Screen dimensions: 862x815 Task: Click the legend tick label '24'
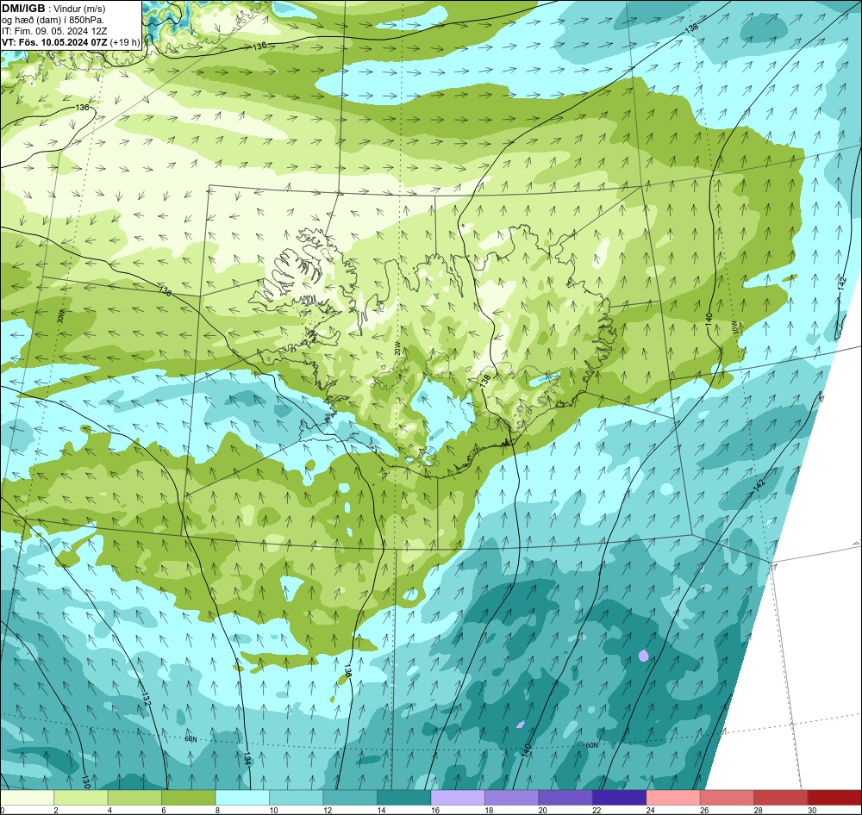point(650,810)
